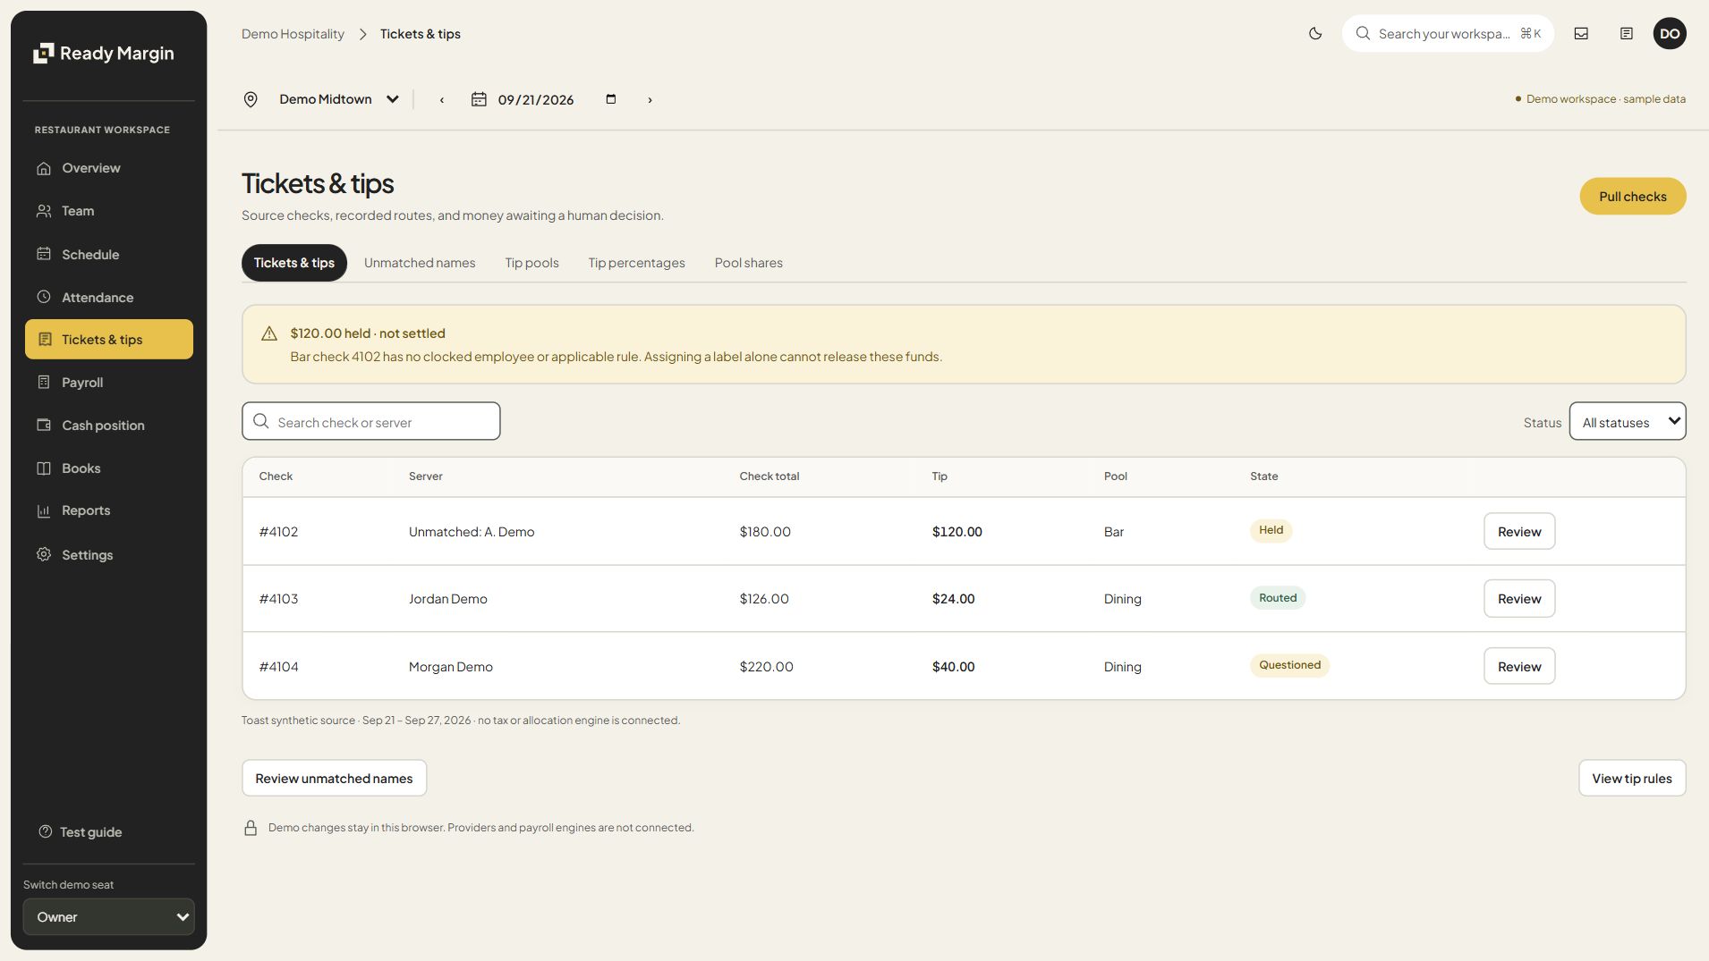Open Settings in the sidebar

109,554
